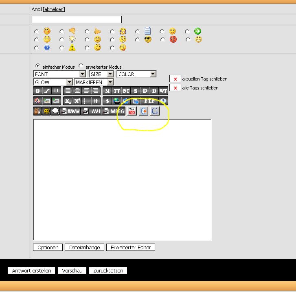Open the FONT dropdown

82,74
